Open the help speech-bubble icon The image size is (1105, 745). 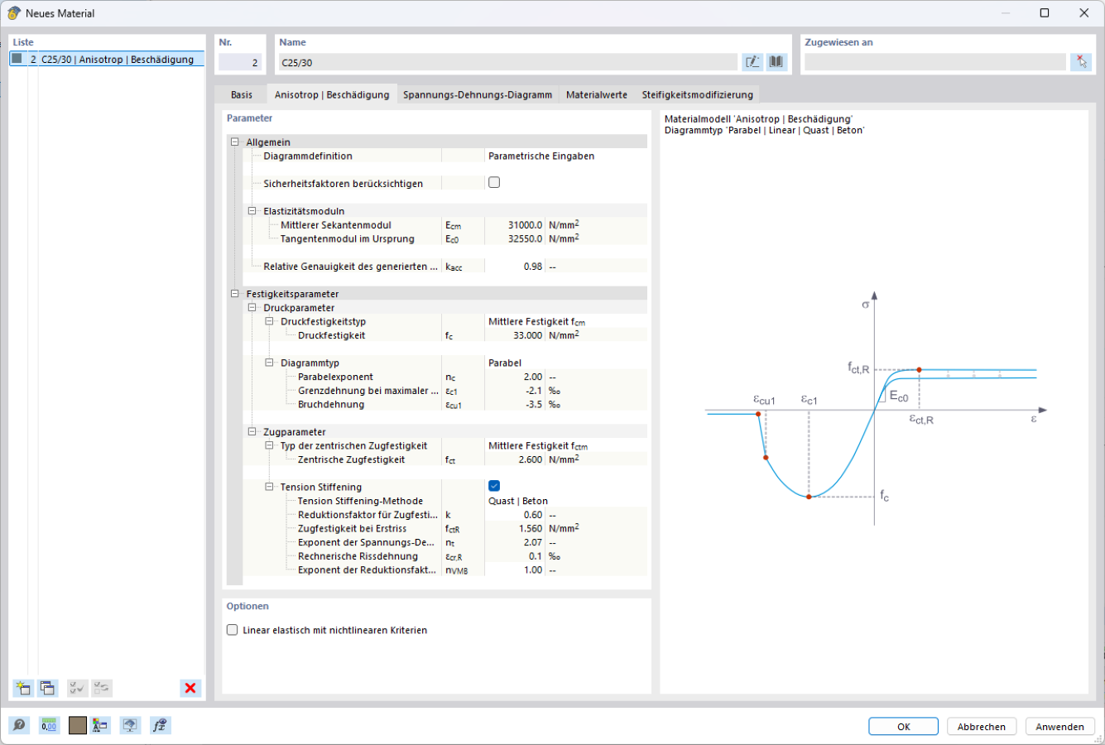point(19,726)
